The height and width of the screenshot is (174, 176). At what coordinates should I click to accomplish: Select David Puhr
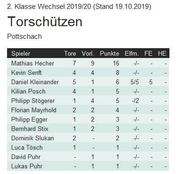tap(26, 157)
